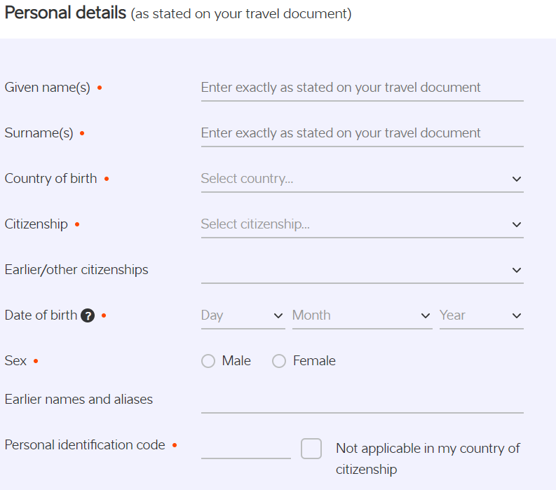Click the Day dropdown chevron arrow
556x490 pixels.
278,315
